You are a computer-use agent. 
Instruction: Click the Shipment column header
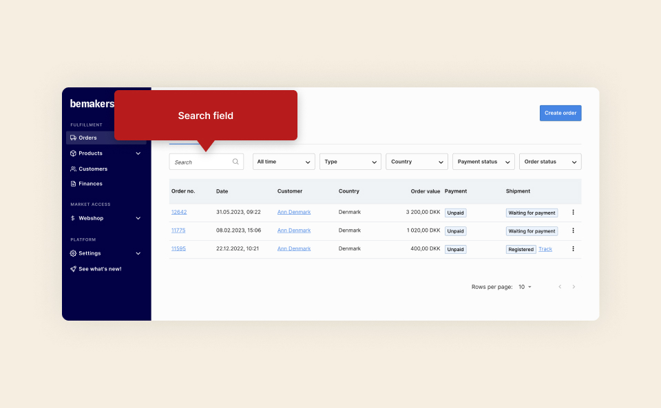coord(518,191)
